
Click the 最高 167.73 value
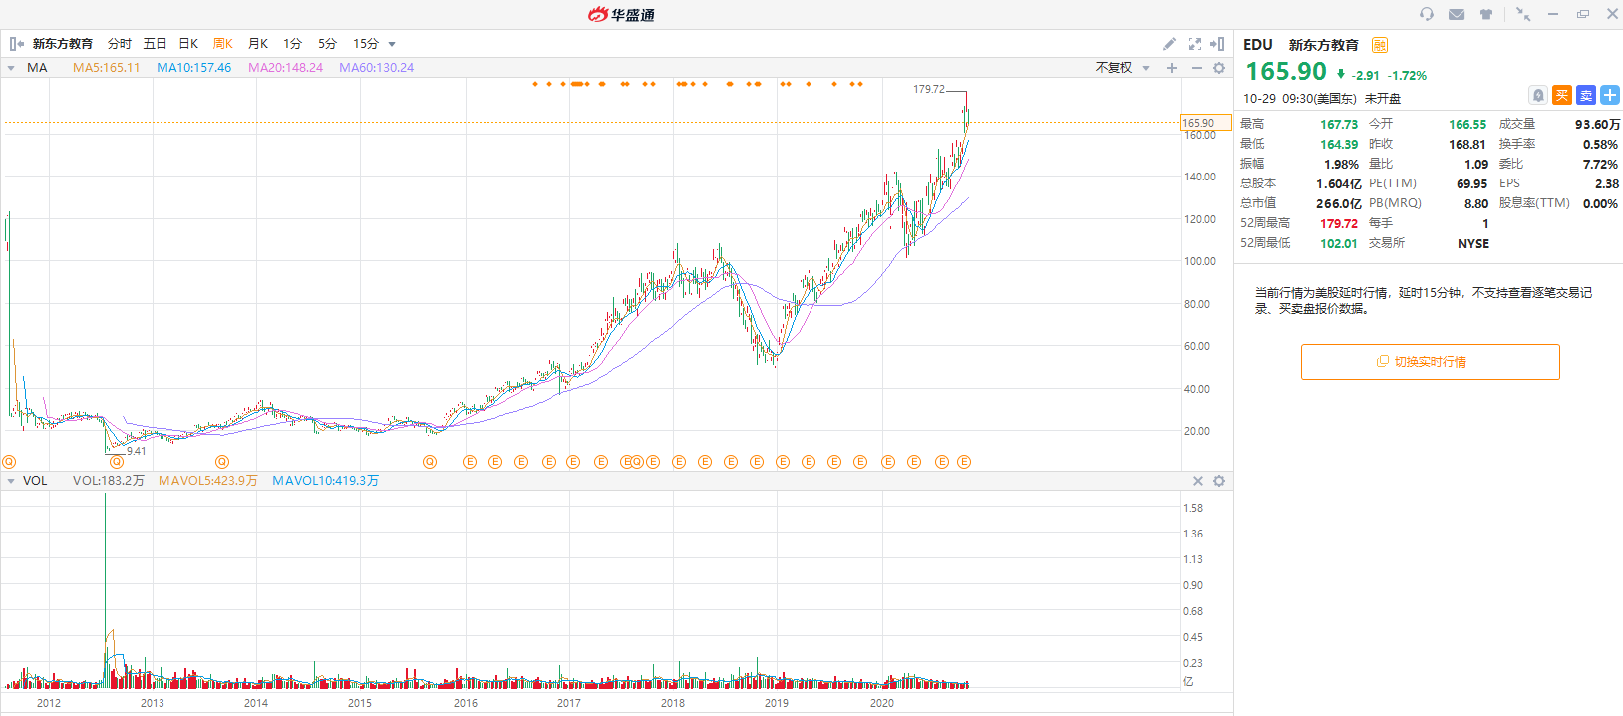(x=1339, y=124)
